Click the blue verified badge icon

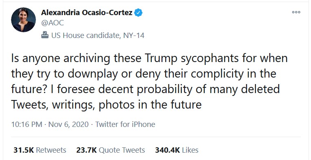click(x=138, y=13)
